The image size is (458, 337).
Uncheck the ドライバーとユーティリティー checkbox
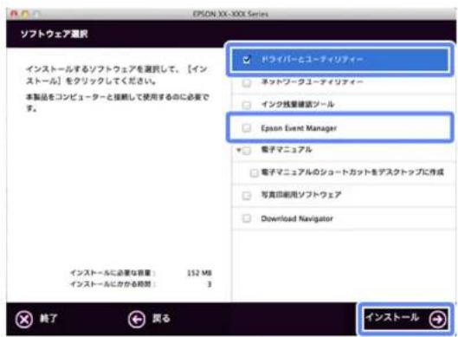click(246, 60)
